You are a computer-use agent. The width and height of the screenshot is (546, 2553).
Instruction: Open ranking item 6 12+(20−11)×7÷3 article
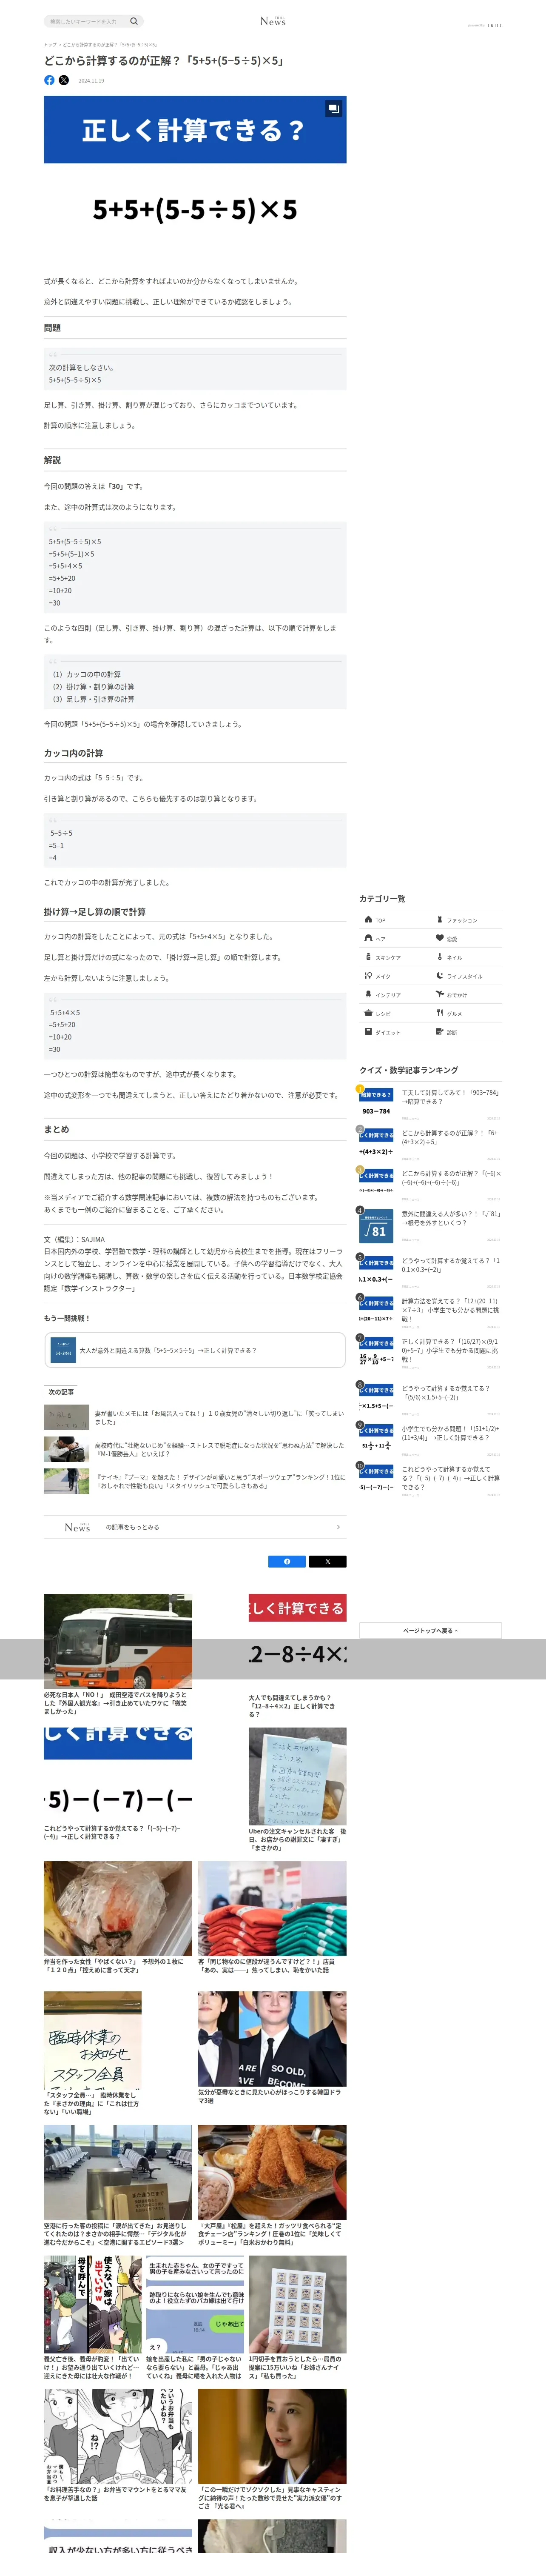[x=430, y=1311]
